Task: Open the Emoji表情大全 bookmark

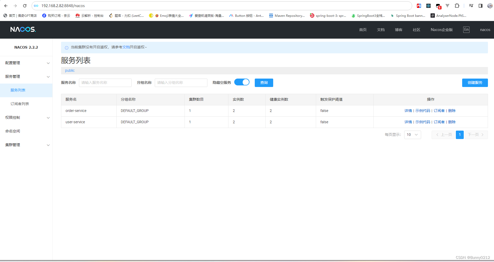Action: pos(166,16)
